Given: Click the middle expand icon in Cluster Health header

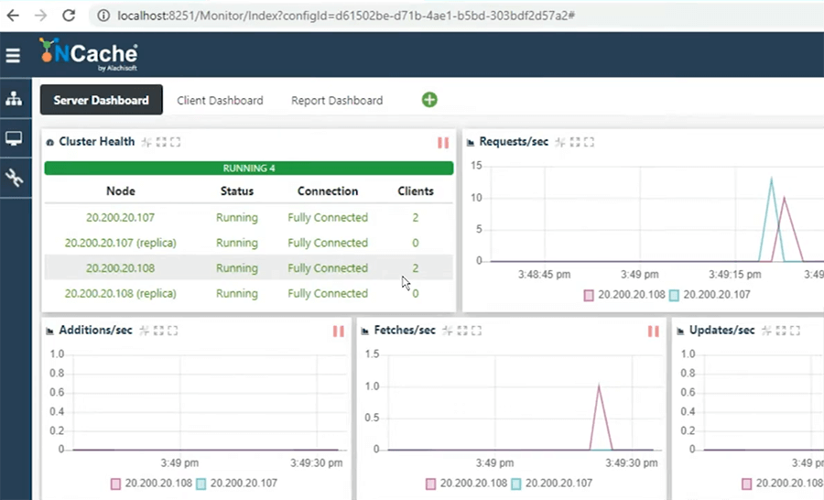Looking at the screenshot, I should (x=161, y=142).
